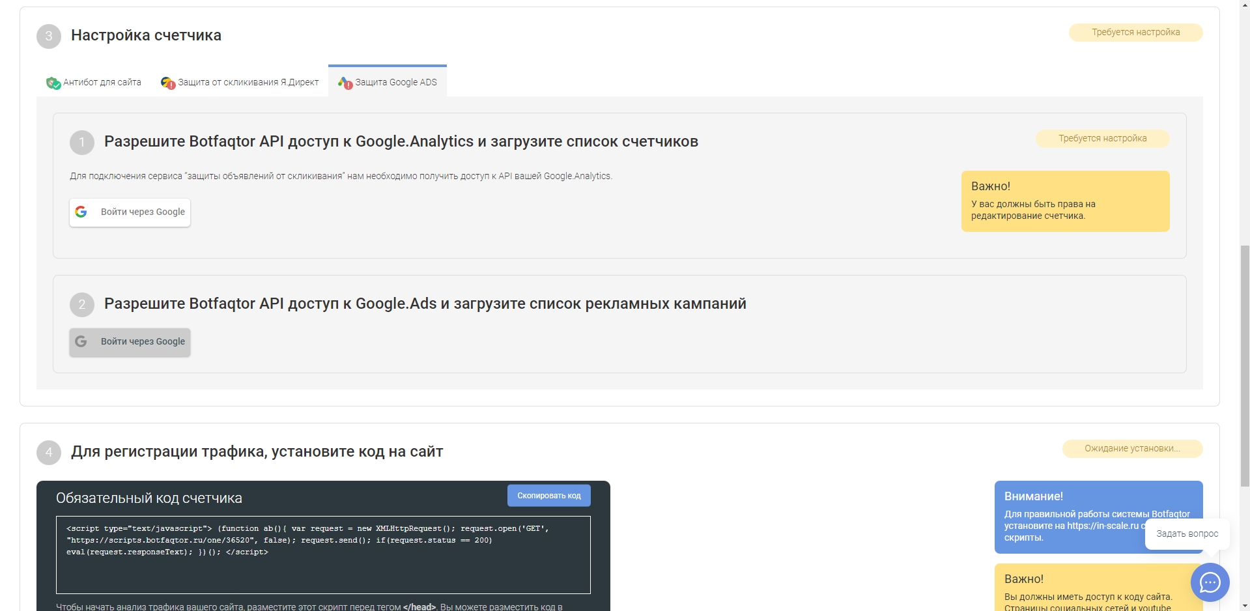The height and width of the screenshot is (611, 1250).
Task: Sign in with Google for Google.Ads access
Action: click(x=130, y=342)
